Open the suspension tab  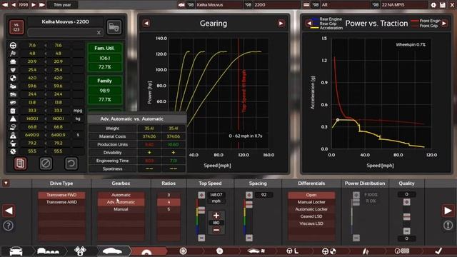coord(366,251)
